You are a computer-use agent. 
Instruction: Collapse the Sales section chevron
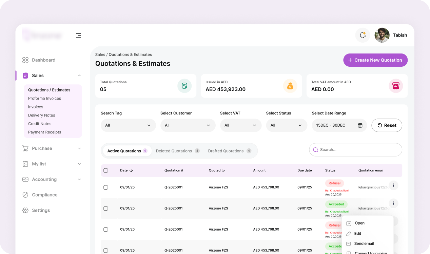pos(79,76)
